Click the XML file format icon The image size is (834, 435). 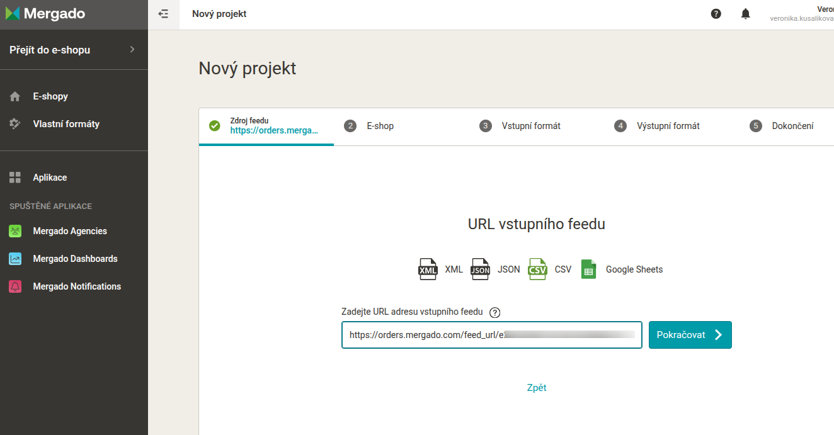tap(428, 269)
